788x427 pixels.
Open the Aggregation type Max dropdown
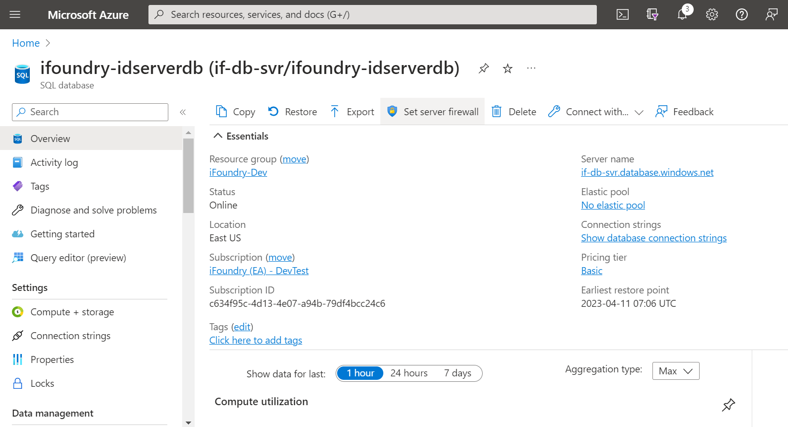[676, 371]
